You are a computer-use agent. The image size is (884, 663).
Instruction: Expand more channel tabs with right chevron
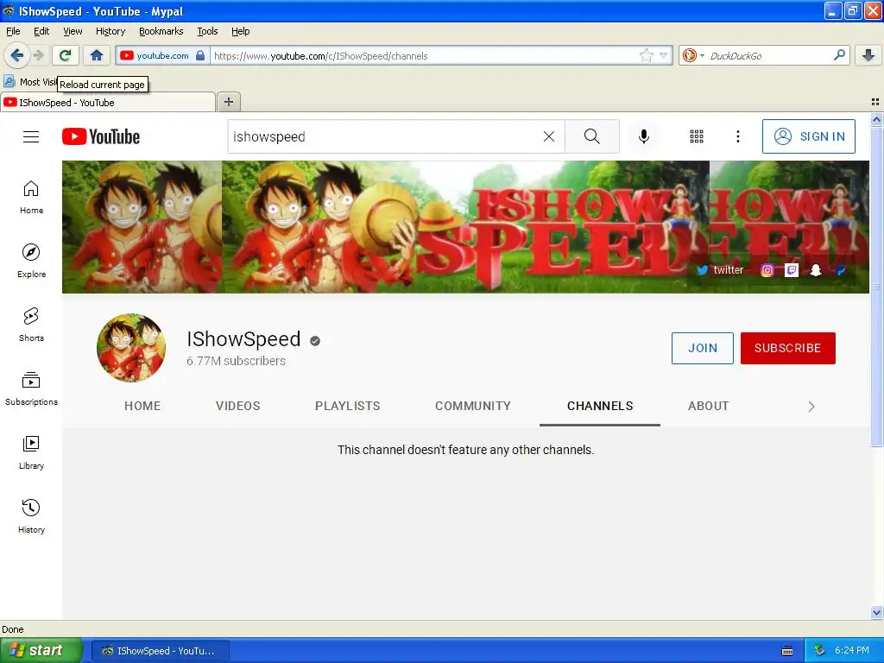(x=811, y=407)
